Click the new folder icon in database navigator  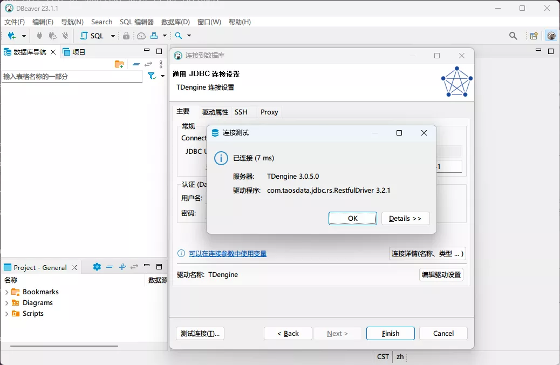point(119,64)
